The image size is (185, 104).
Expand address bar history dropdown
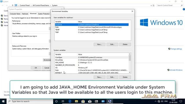coord(151,5)
